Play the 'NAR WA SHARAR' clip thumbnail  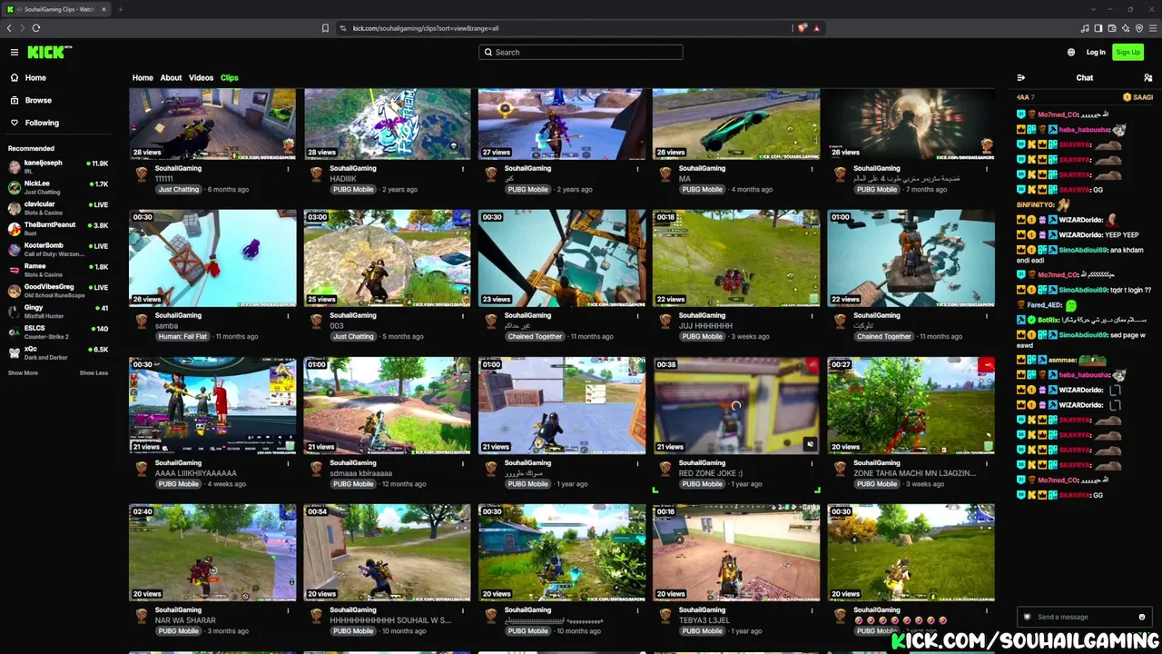[212, 553]
